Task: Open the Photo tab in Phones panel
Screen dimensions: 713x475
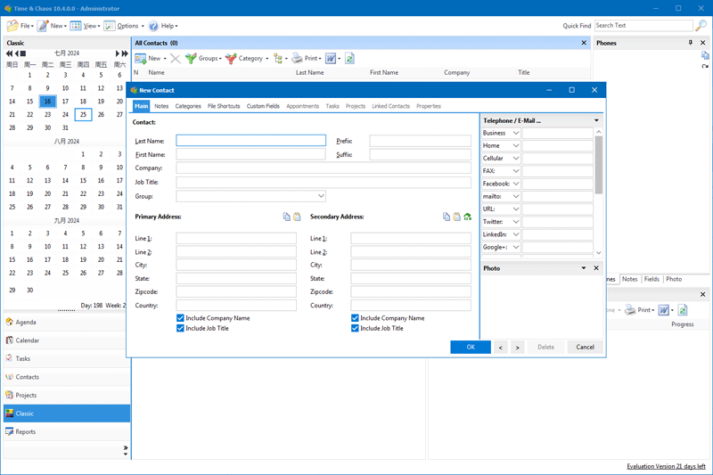Action: click(674, 279)
